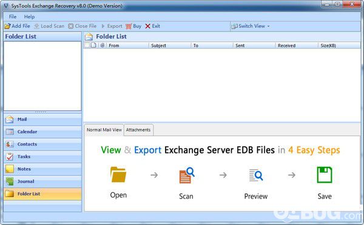The width and height of the screenshot is (364, 225).
Task: Click the attachment column header icon
Action: (x=103, y=45)
